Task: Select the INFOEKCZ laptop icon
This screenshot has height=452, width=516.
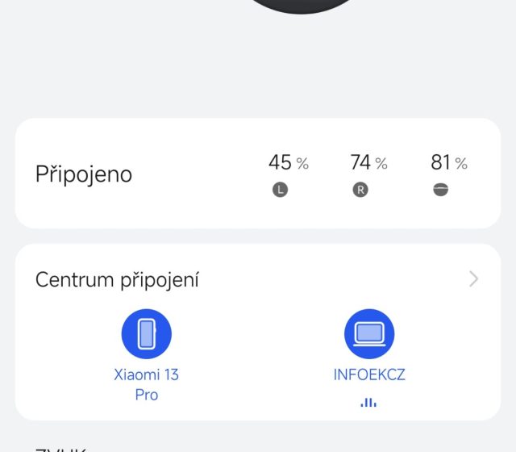Action: point(369,333)
